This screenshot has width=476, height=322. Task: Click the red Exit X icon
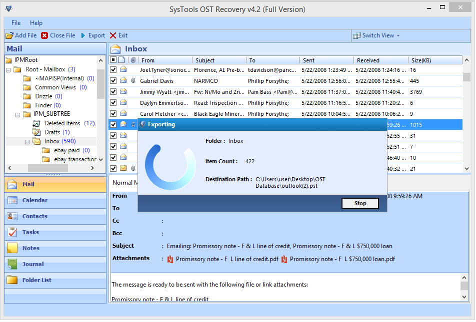[113, 35]
